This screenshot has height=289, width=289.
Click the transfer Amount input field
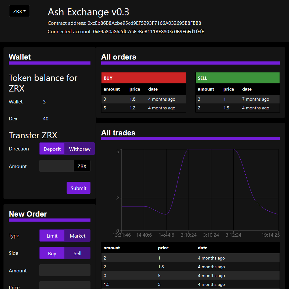57,166
